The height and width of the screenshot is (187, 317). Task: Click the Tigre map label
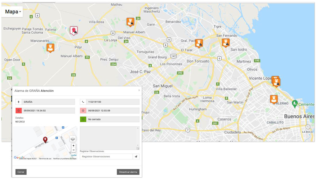coord(217,26)
